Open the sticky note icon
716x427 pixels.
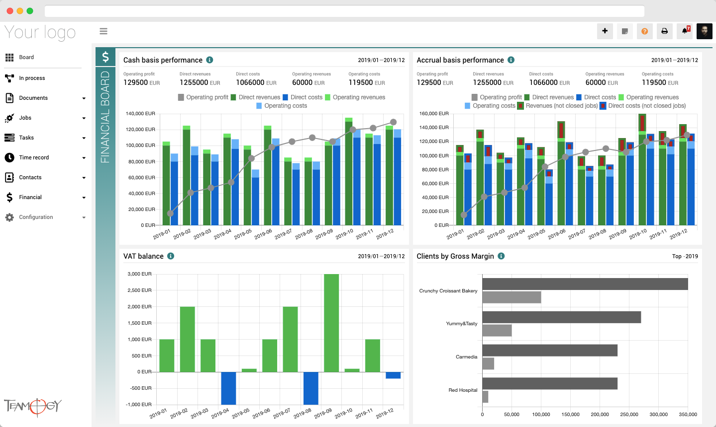tap(624, 31)
